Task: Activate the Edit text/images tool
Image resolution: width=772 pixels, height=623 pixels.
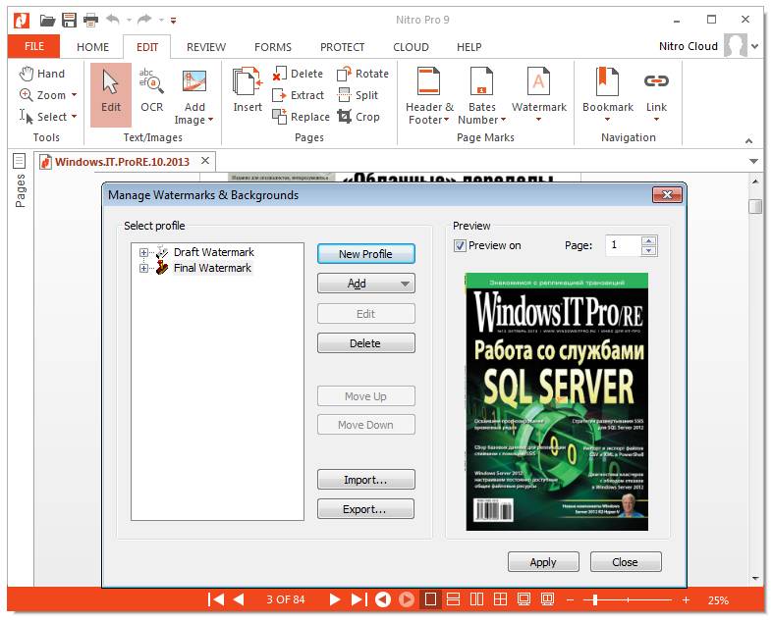Action: pos(111,94)
